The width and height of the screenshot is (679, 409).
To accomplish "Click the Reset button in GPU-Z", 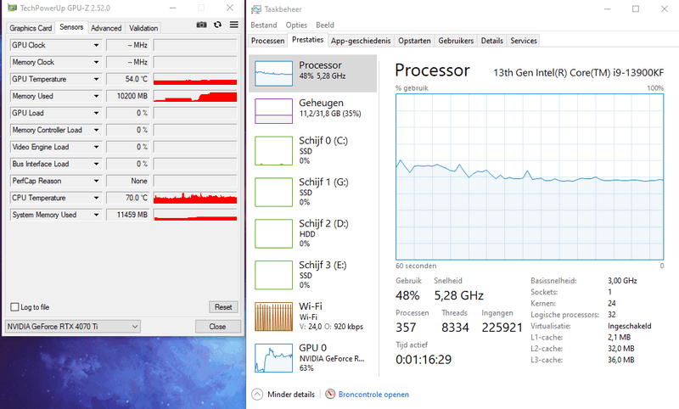I will coord(223,307).
